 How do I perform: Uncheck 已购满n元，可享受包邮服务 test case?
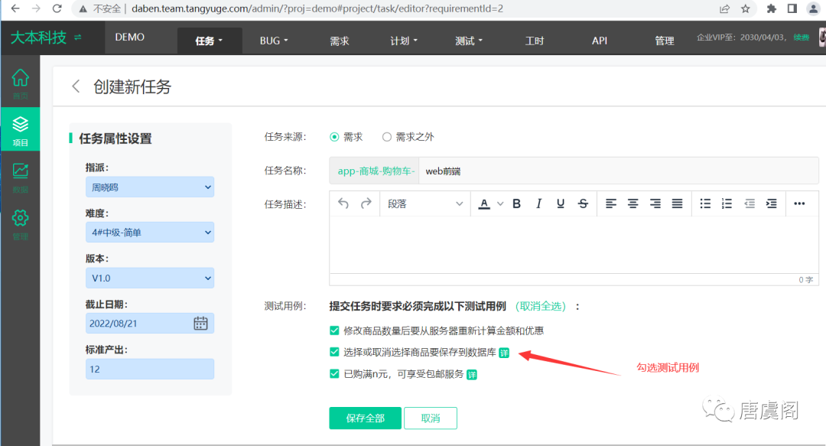tap(334, 374)
